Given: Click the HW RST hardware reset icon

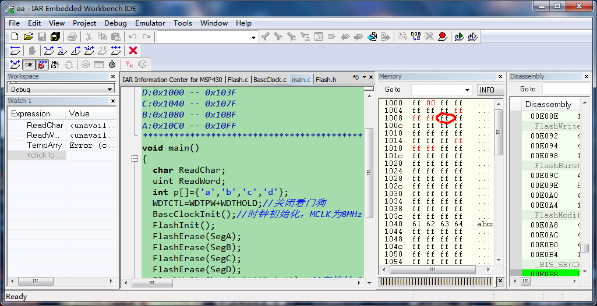Looking at the screenshot, I should [x=55, y=64].
